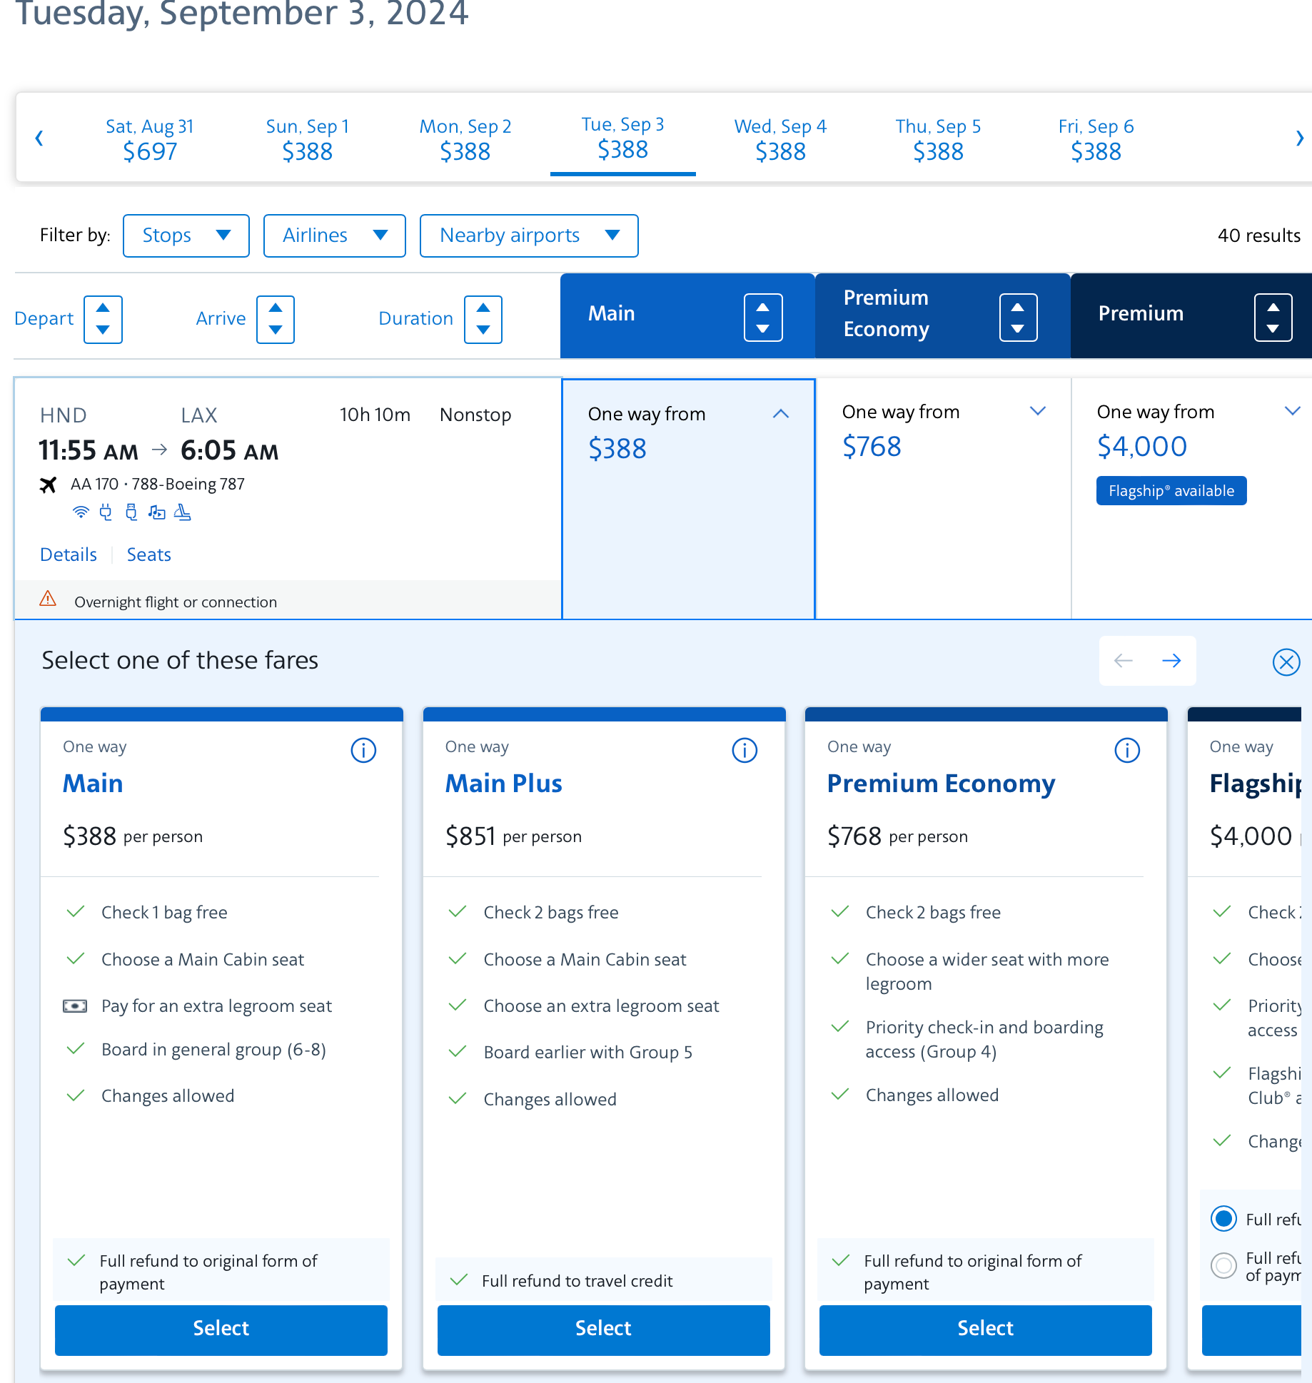Select the first Full refund radio option on Flagship card
Image resolution: width=1312 pixels, height=1383 pixels.
tap(1223, 1218)
